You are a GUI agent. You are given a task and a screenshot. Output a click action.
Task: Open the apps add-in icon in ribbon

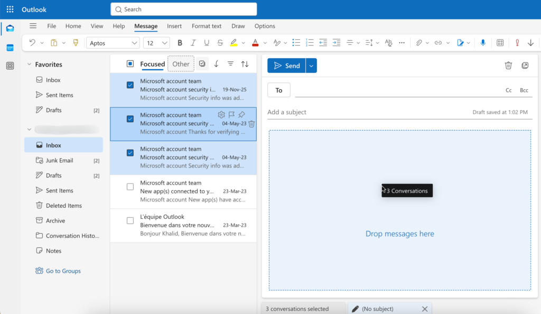[500, 43]
